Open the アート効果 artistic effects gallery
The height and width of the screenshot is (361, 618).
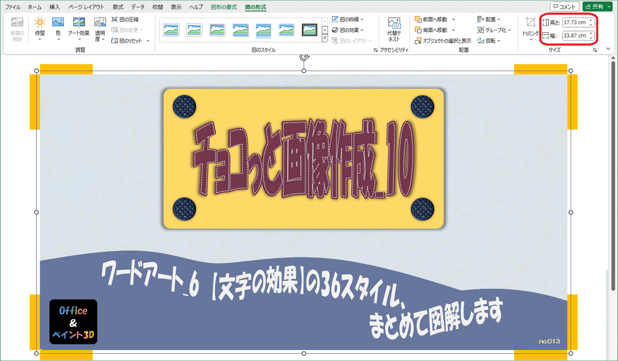coord(79,29)
